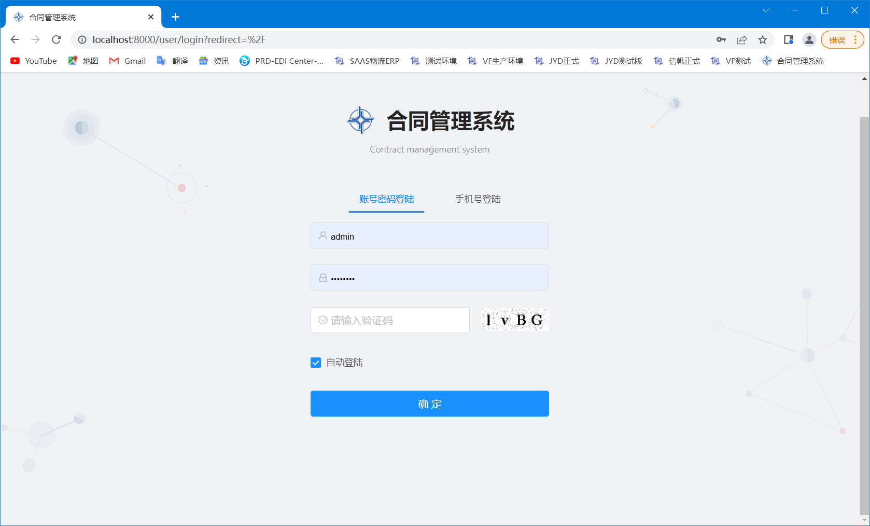Image resolution: width=870 pixels, height=526 pixels.
Task: Reload the login page
Action: point(57,39)
